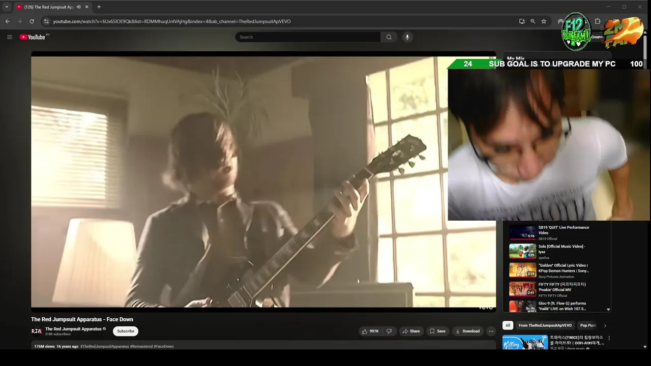Close The Red Jumpsuit Apparatus tab
Viewport: 651px width, 366px height.
click(86, 7)
